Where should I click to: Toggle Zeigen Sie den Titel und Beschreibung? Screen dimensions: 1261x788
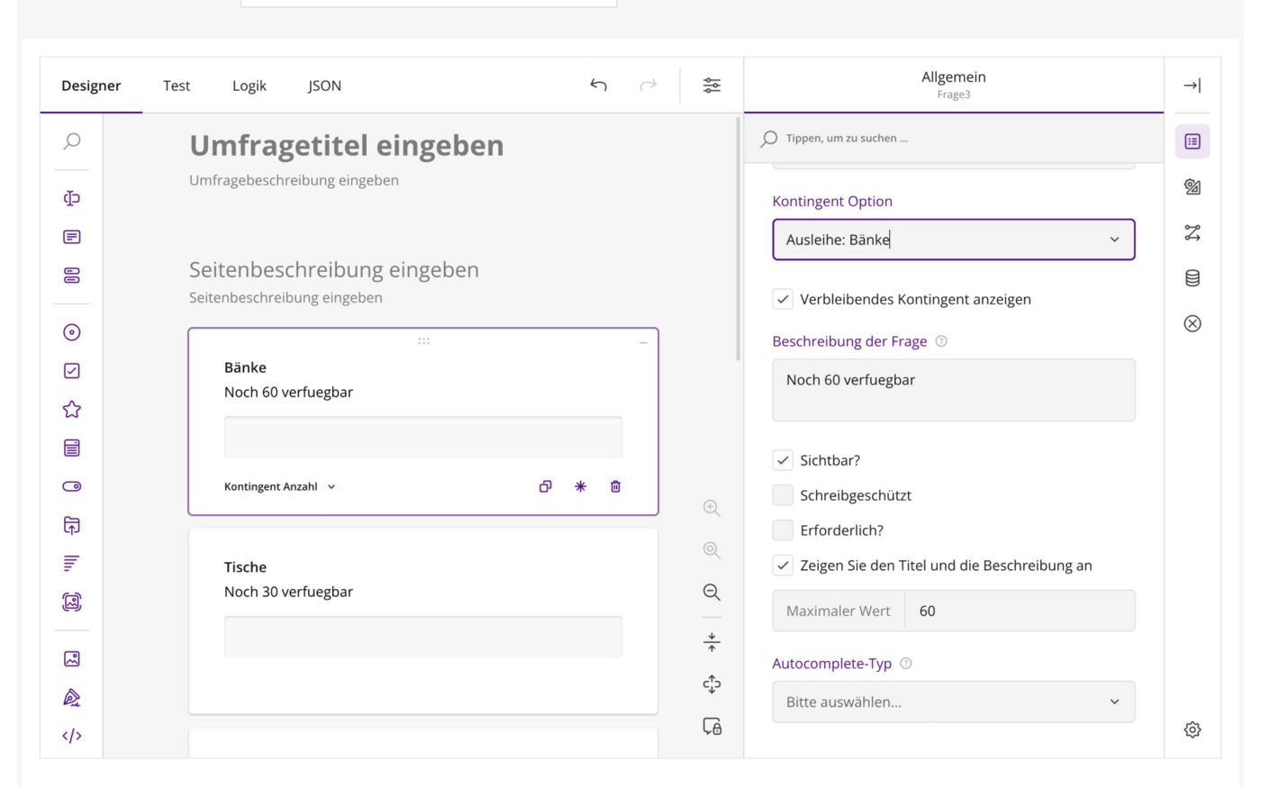click(x=783, y=566)
